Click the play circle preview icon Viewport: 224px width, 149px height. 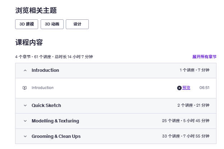tap(179, 88)
